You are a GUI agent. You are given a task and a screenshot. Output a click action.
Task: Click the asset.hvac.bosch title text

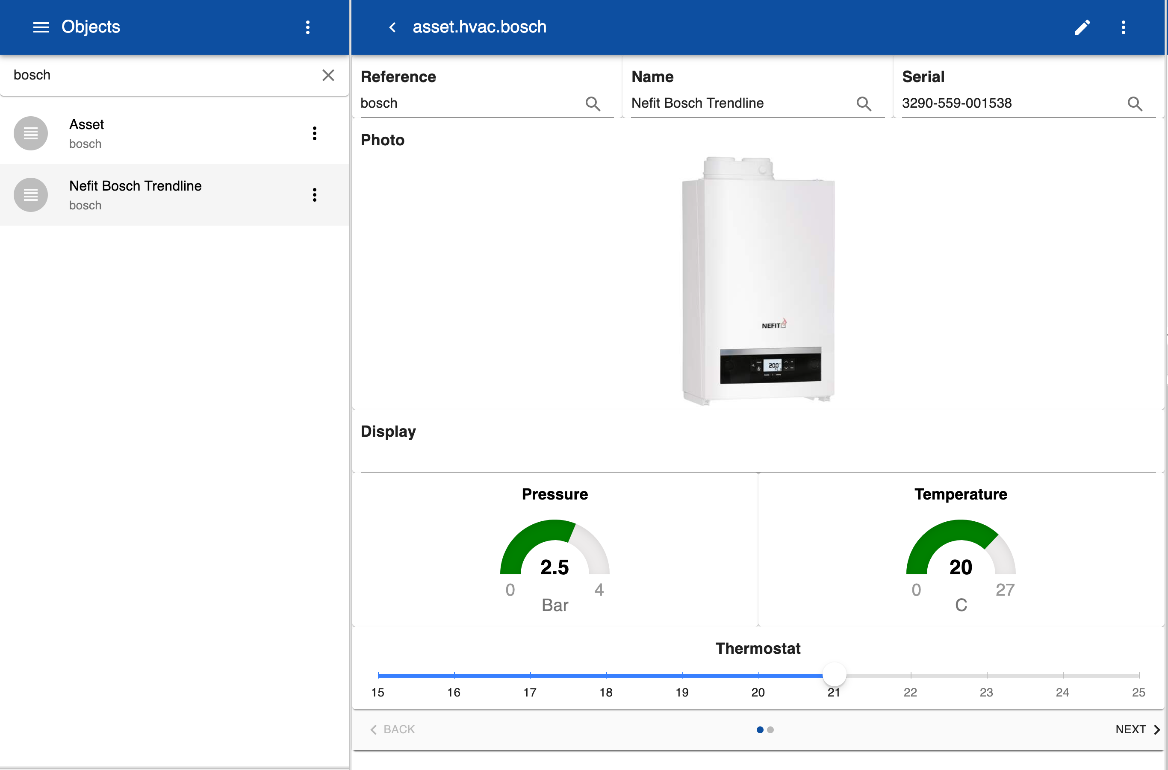click(479, 27)
